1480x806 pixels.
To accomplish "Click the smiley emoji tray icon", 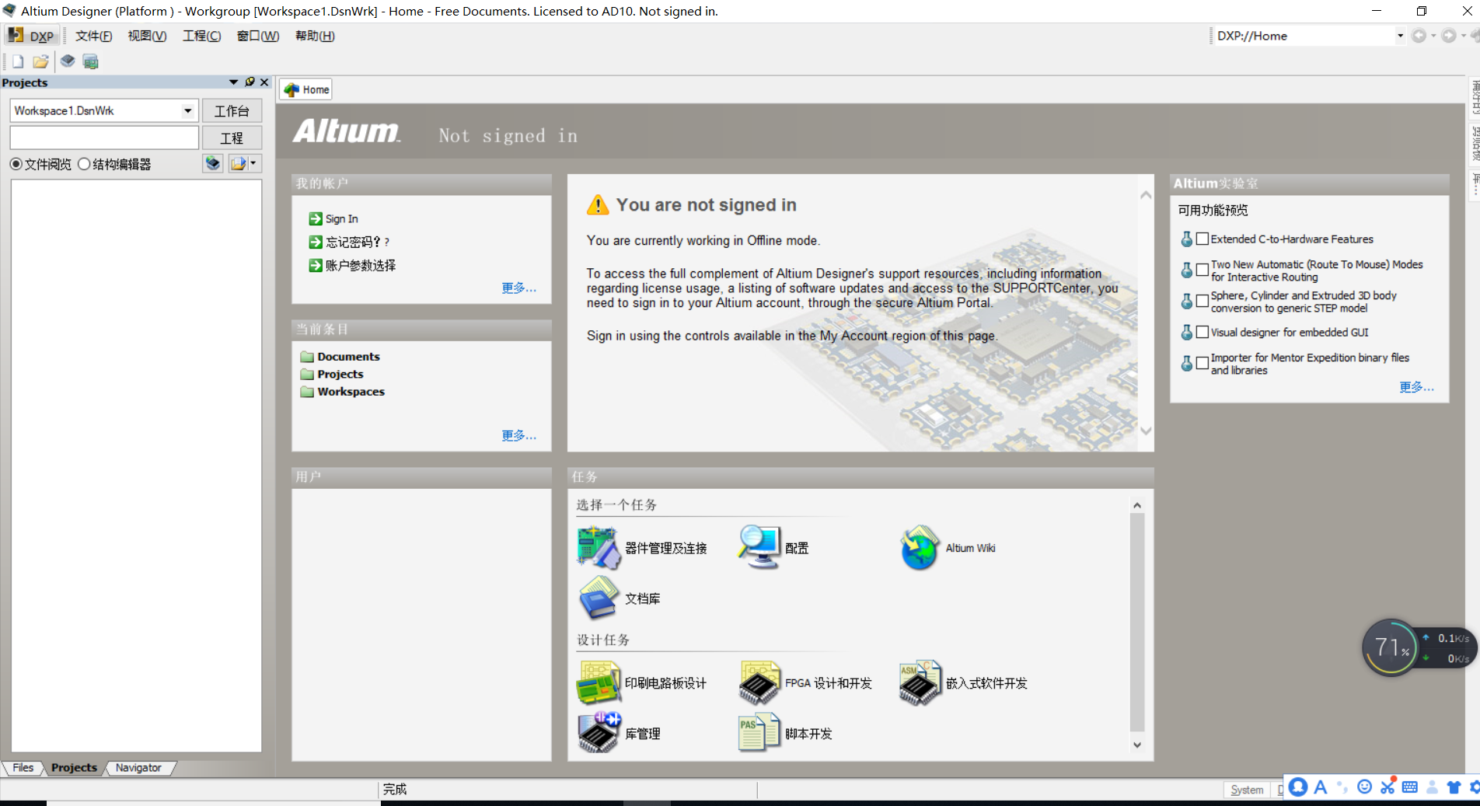I will point(1364,787).
